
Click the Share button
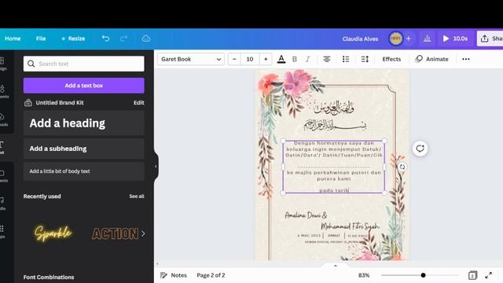490,39
